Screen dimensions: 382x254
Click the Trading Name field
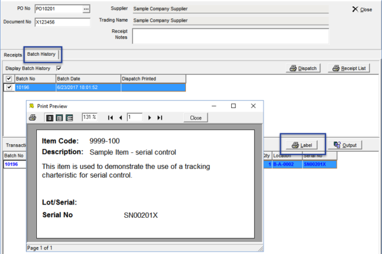(230, 21)
